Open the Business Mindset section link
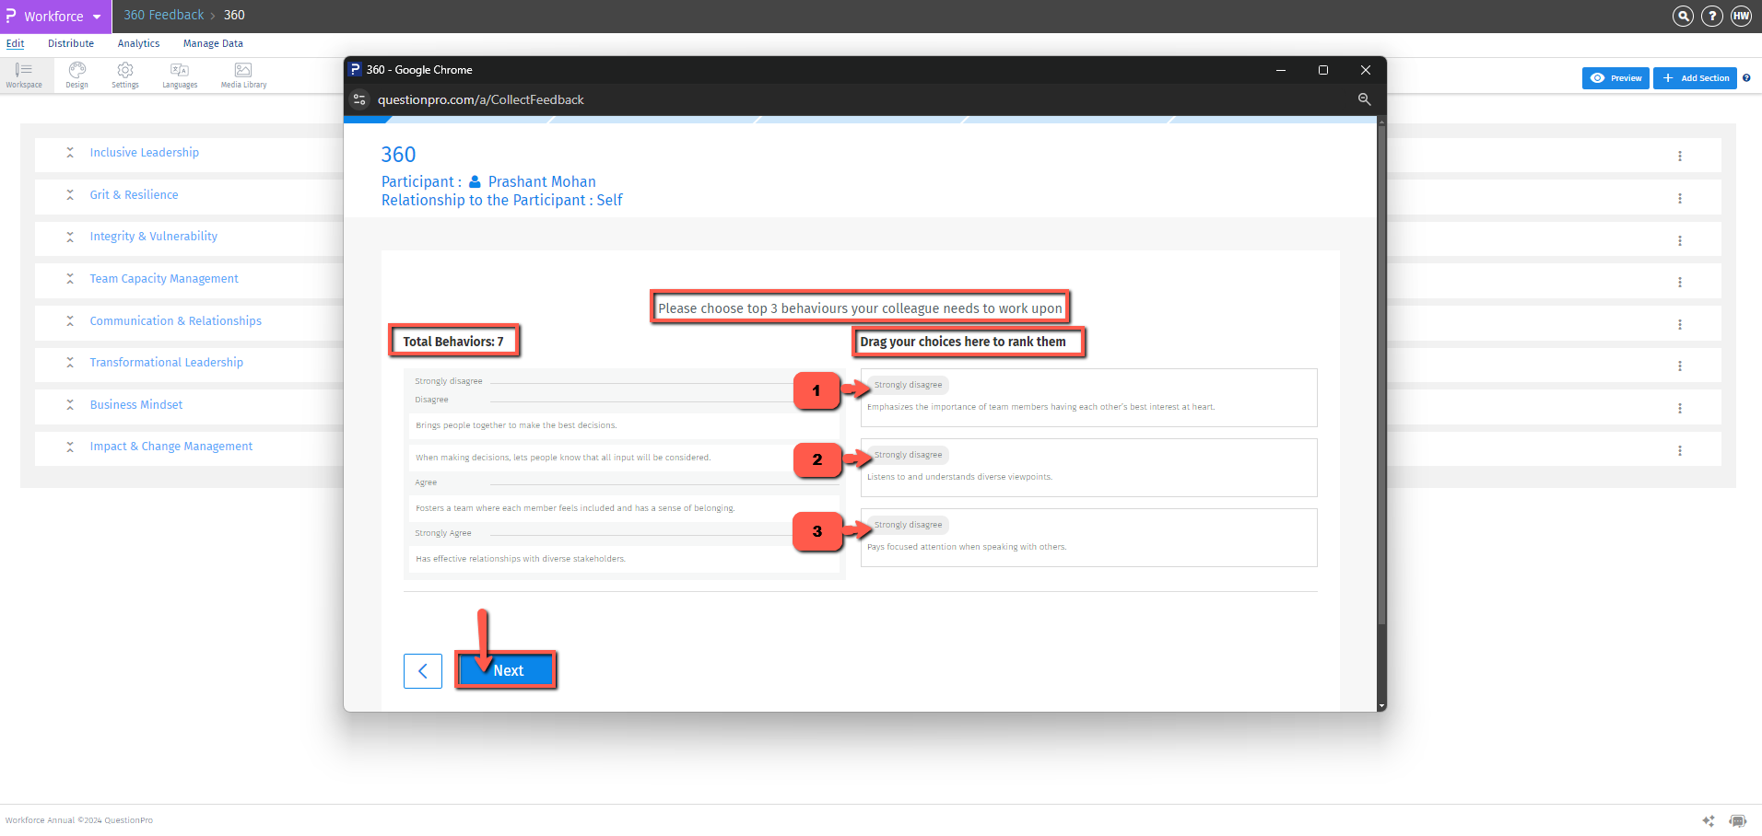Image resolution: width=1762 pixels, height=836 pixels. coord(136,405)
